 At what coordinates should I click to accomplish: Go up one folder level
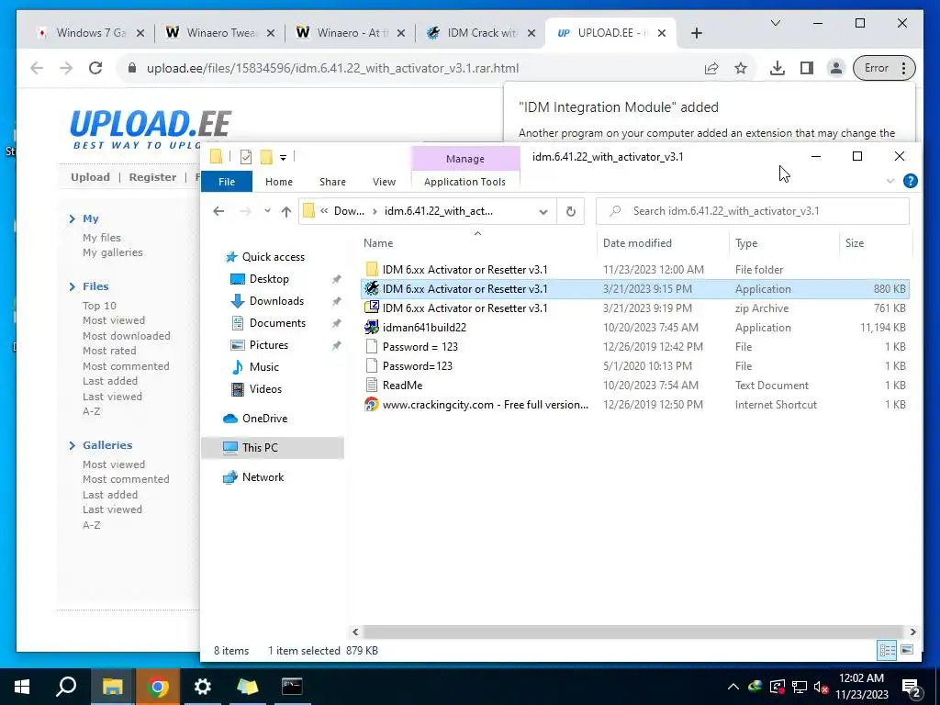286,212
